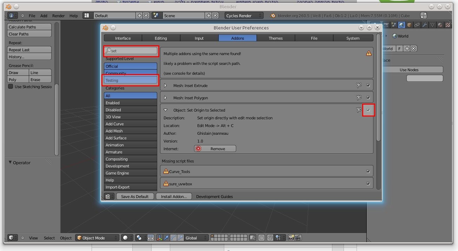The image size is (458, 251).
Task: Enable the scale manipulator icon
Action: 180,238
